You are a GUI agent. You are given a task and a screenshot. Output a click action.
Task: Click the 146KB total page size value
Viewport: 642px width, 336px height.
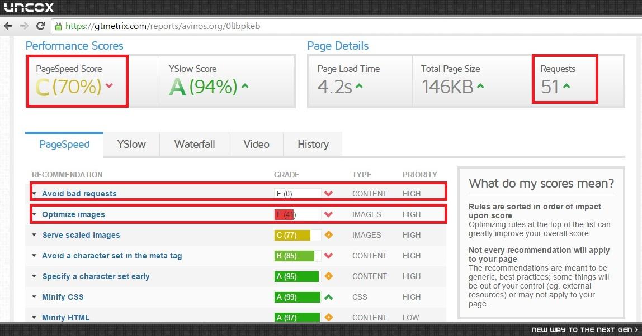[x=447, y=87]
